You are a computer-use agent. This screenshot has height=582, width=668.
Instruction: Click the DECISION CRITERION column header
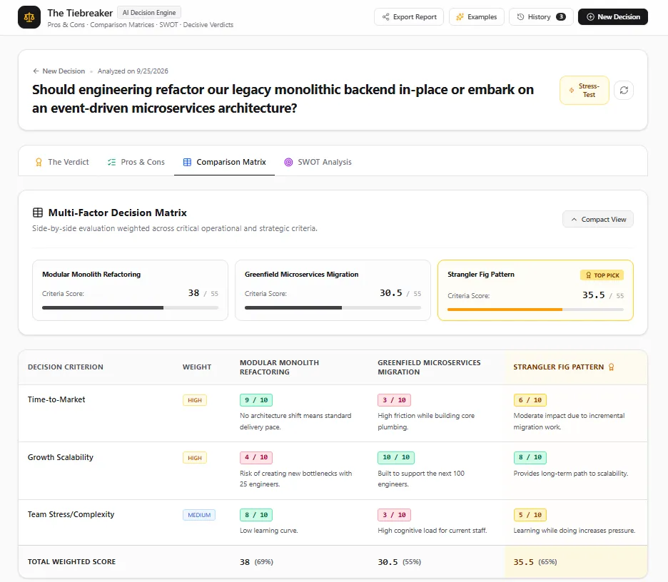[x=66, y=367]
